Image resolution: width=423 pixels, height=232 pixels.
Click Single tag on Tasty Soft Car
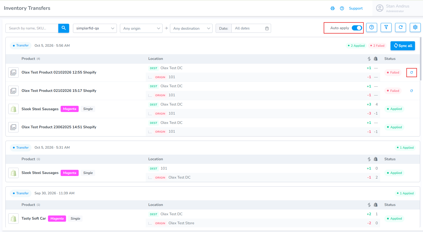(x=75, y=219)
